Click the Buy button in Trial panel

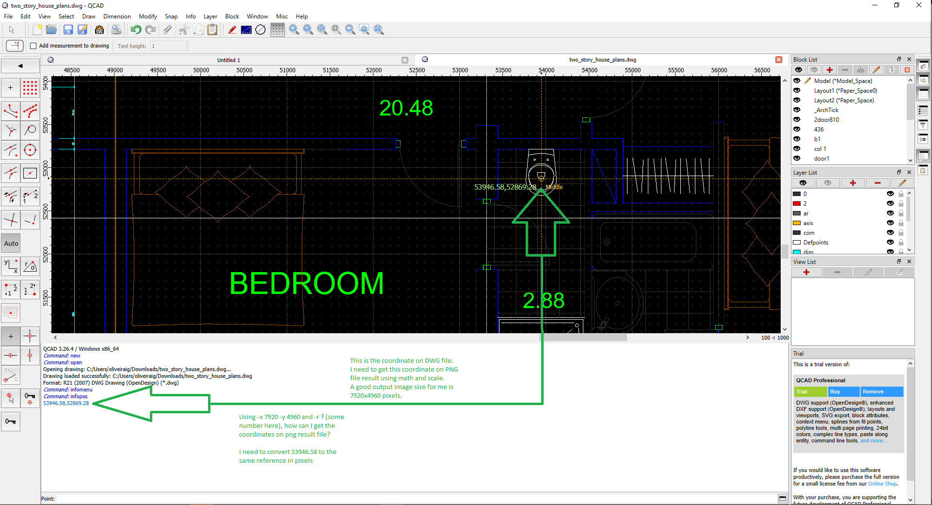(843, 391)
